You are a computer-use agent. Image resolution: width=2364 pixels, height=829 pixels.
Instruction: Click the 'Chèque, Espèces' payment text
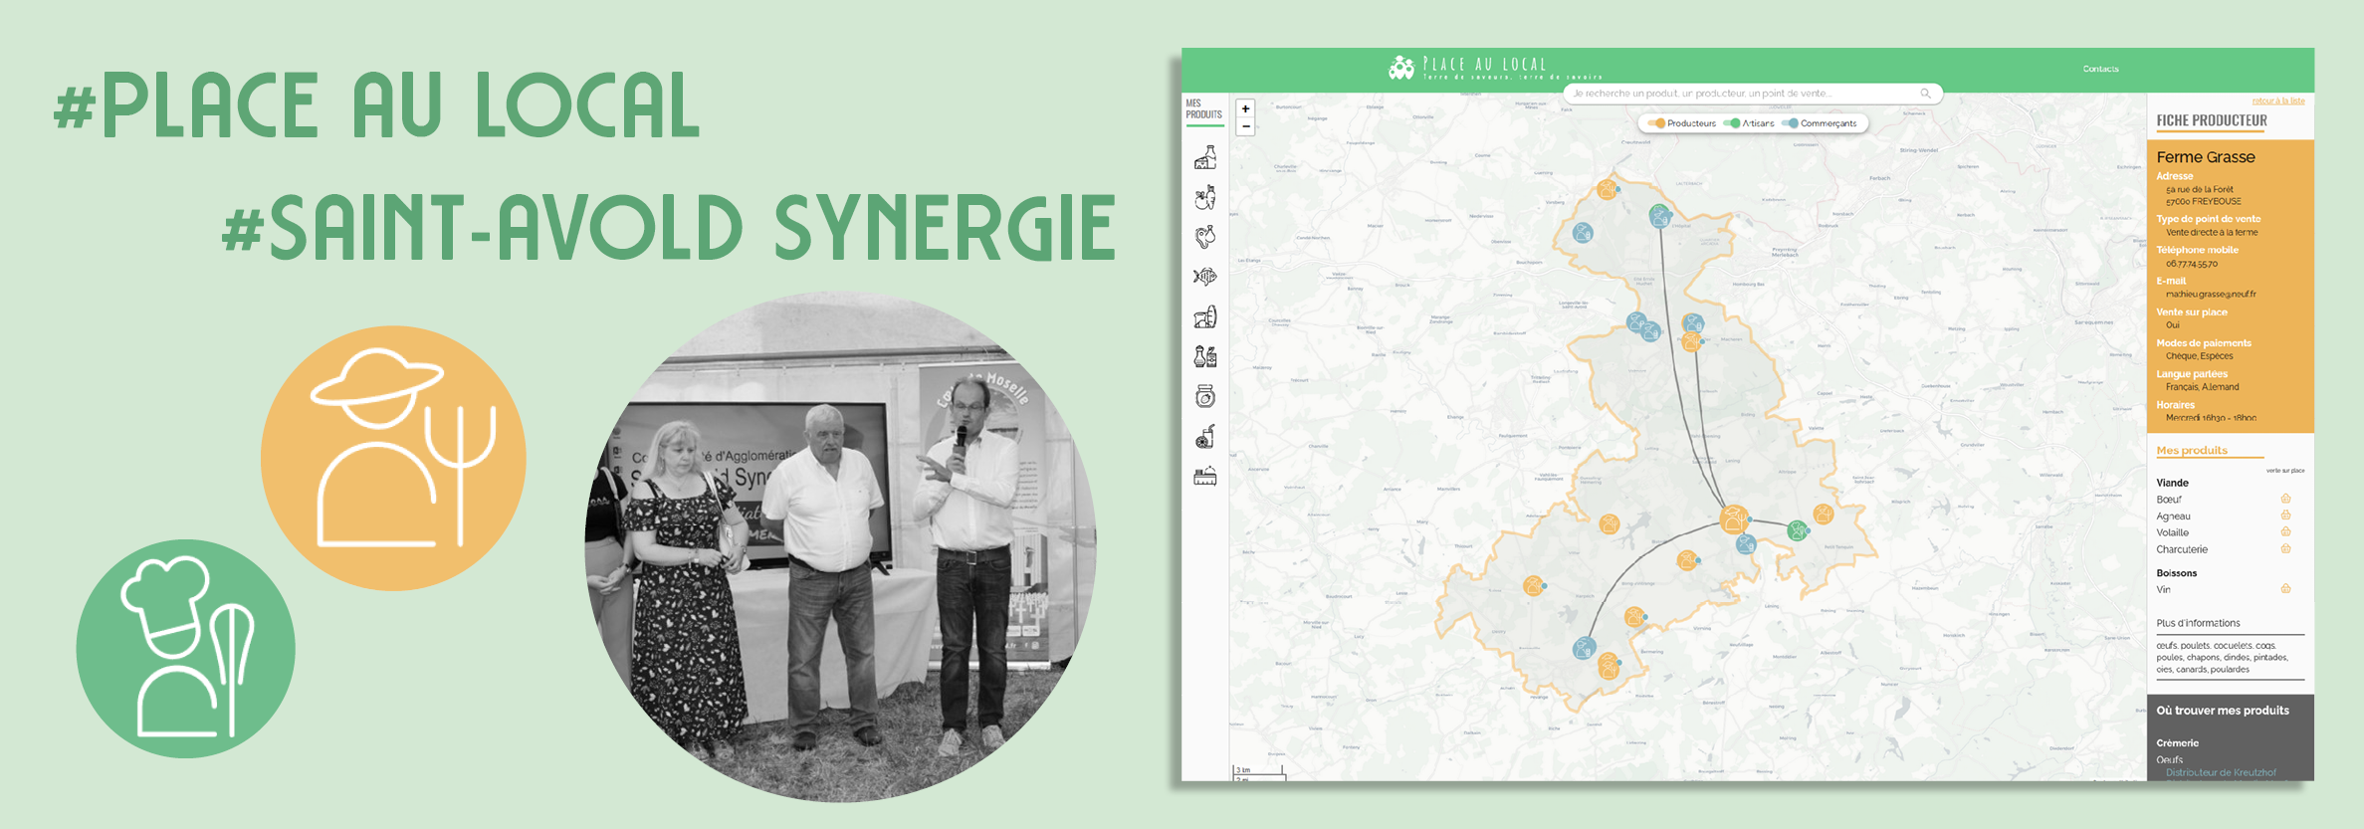pyautogui.click(x=2199, y=356)
